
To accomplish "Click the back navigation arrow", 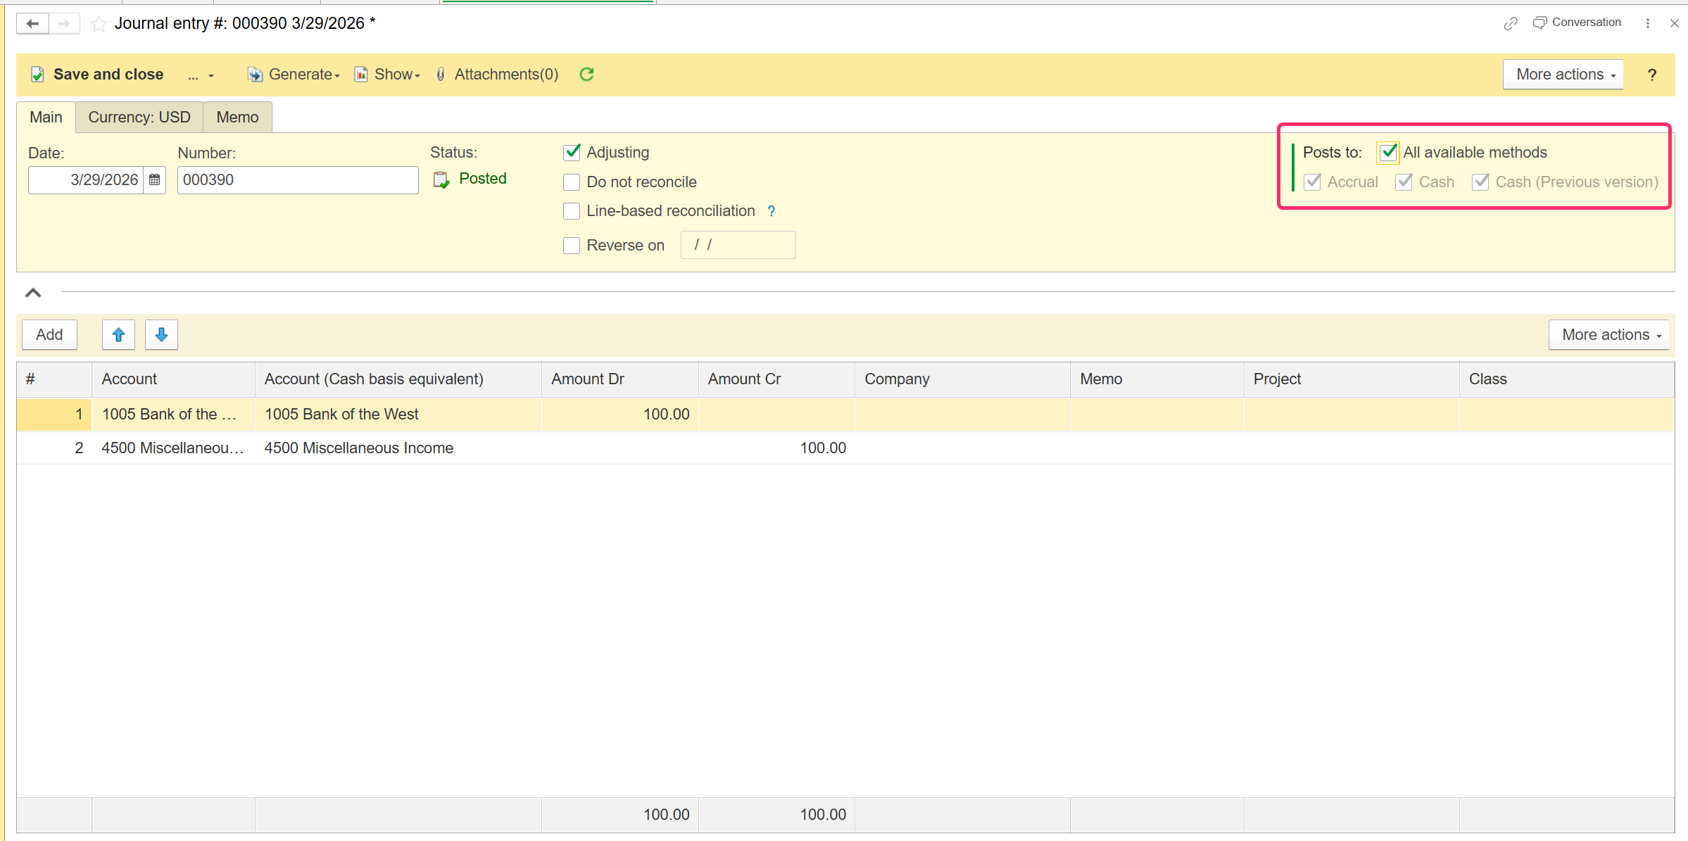I will point(32,23).
